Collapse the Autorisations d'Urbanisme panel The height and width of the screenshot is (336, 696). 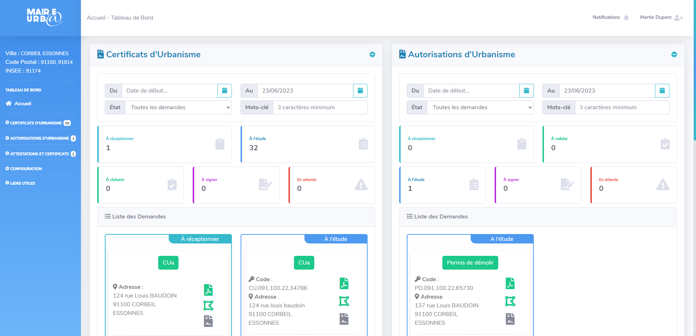[674, 54]
